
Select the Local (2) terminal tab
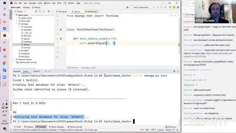pyautogui.click(x=36, y=71)
